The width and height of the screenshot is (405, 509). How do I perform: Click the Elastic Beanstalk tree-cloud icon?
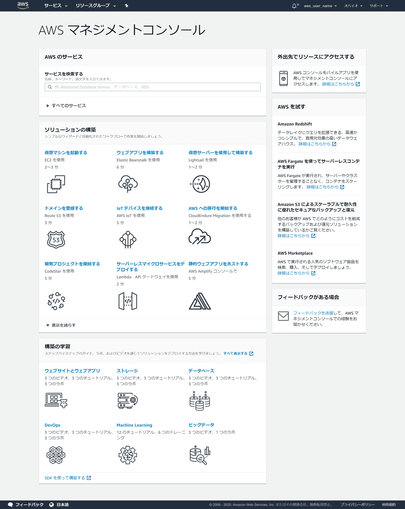pos(128,184)
